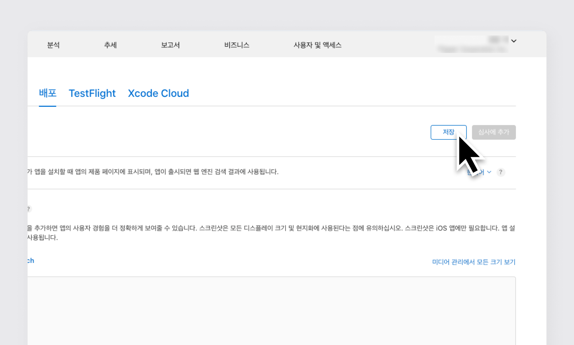Select the 배포 tab
The image size is (574, 345).
tap(48, 93)
